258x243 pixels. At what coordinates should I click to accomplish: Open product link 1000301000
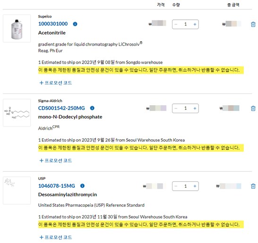pyautogui.click(x=53, y=24)
